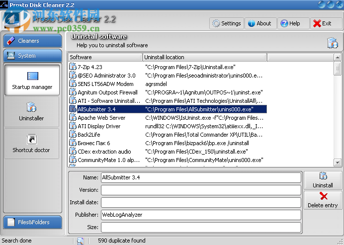344x245 pixels.
Task: Open Startup manager
Action: (32, 80)
